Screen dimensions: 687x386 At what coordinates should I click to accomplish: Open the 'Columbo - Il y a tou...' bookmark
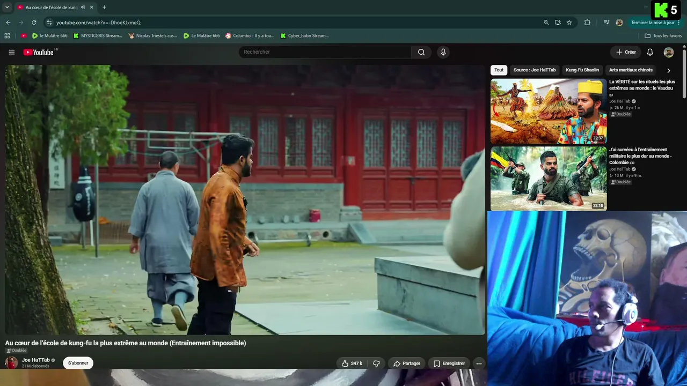pos(250,36)
